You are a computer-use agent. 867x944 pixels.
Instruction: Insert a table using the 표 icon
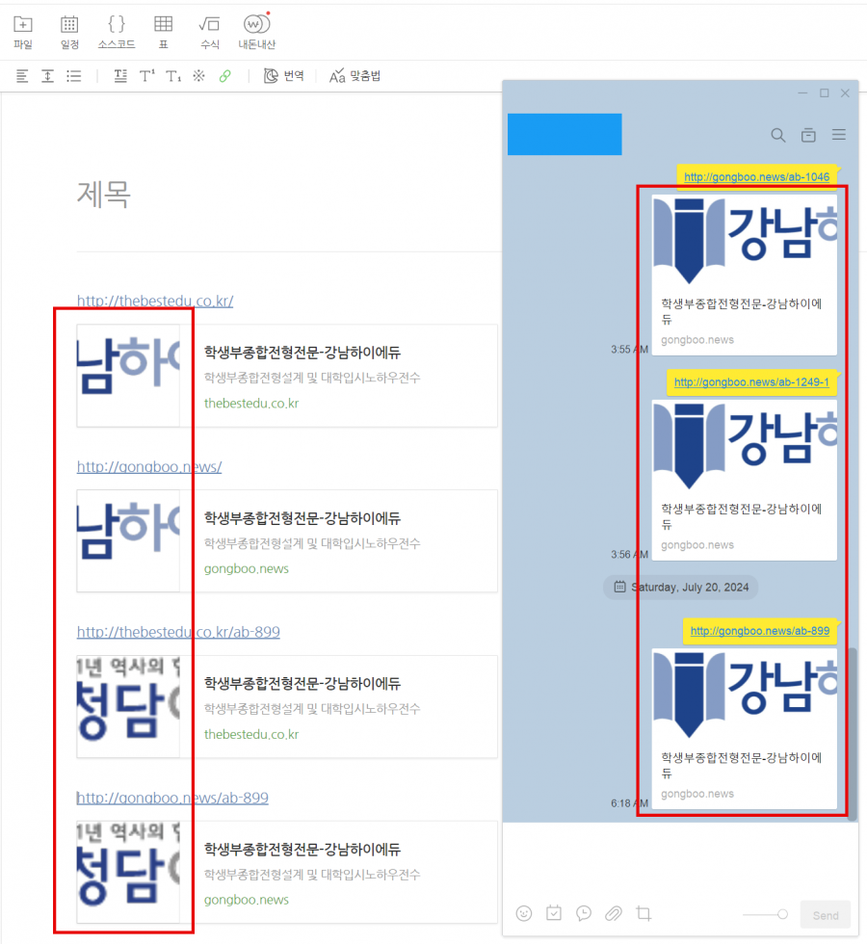(x=164, y=25)
